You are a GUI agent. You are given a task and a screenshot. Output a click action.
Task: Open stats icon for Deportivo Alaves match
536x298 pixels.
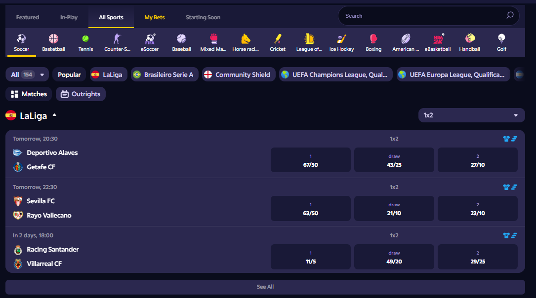point(513,139)
